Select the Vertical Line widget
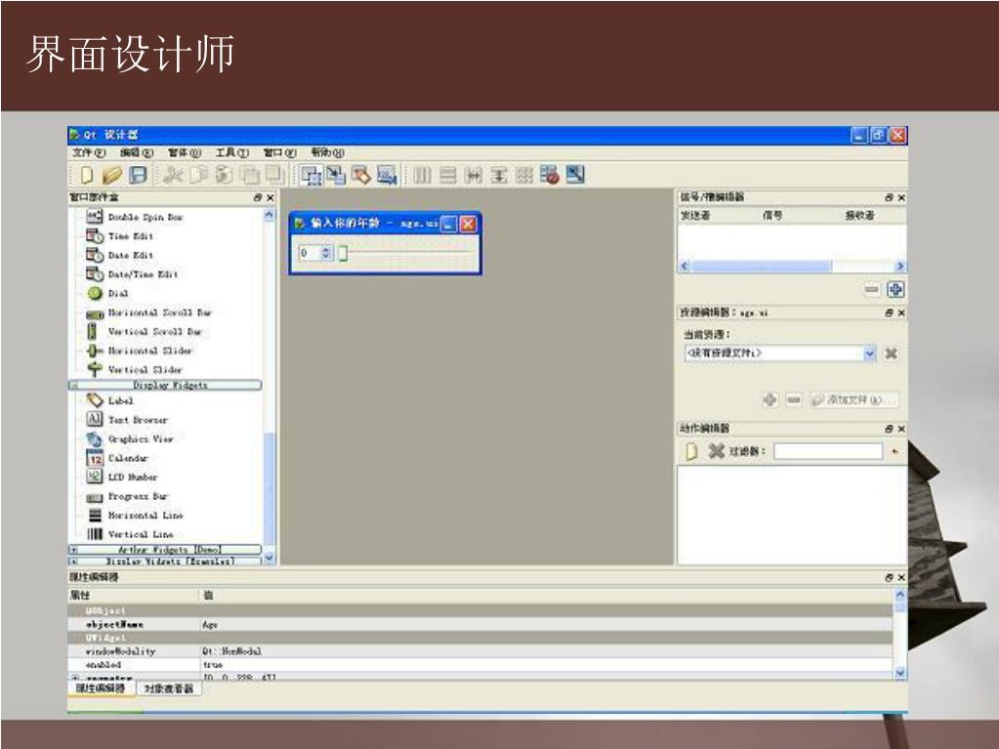The image size is (999, 749). [129, 534]
